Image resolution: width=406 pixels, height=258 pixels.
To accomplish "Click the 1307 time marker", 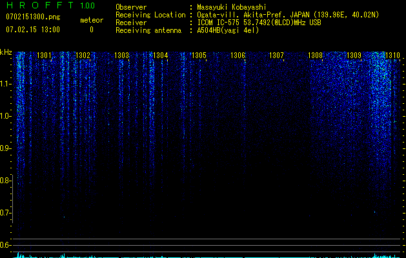I will click(x=276, y=55).
